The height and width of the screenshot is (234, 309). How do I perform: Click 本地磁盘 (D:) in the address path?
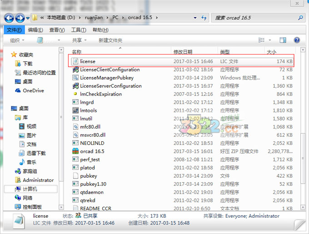[61, 18]
